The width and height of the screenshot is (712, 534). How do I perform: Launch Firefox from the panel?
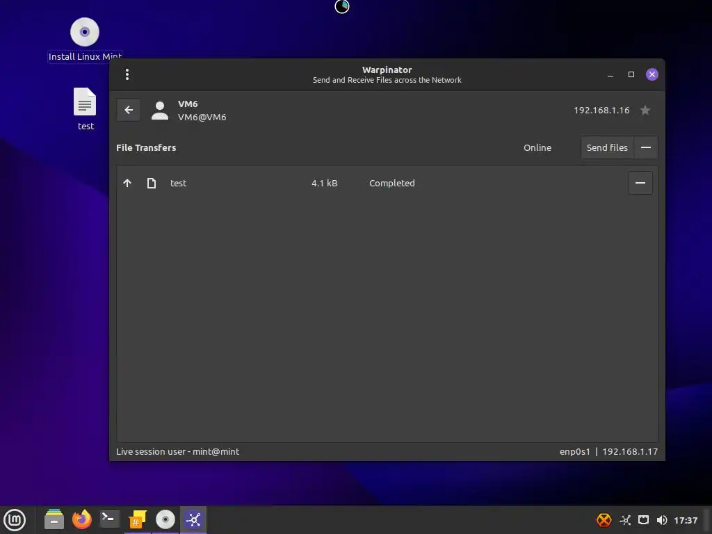click(x=82, y=519)
